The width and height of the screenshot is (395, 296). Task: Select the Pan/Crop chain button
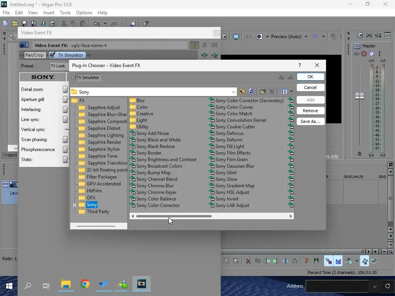pyautogui.click(x=34, y=55)
